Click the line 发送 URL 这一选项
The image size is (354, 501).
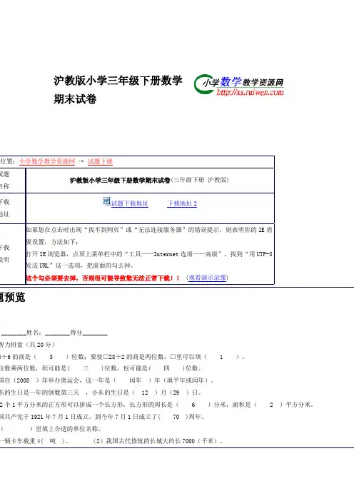click(80, 265)
